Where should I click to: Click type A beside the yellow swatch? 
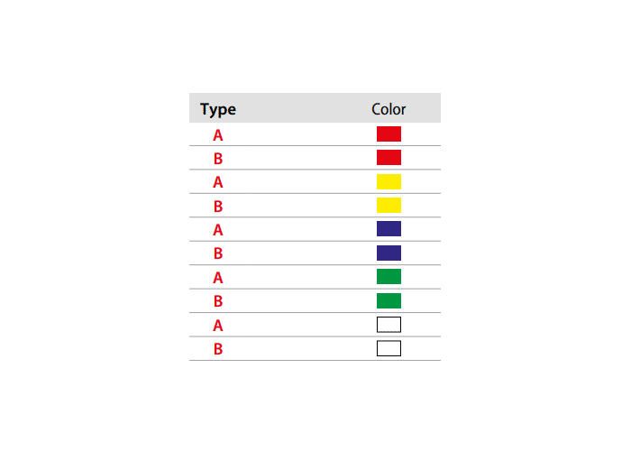click(x=218, y=182)
